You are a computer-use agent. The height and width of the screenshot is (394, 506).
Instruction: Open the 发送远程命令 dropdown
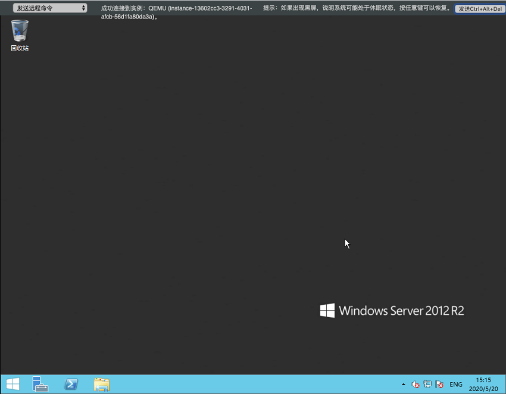pos(50,8)
